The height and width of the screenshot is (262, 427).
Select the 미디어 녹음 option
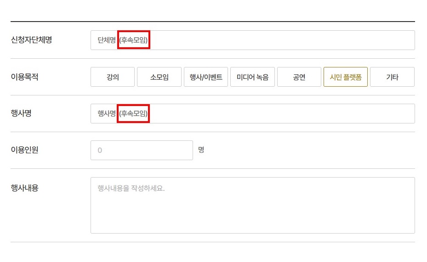252,77
